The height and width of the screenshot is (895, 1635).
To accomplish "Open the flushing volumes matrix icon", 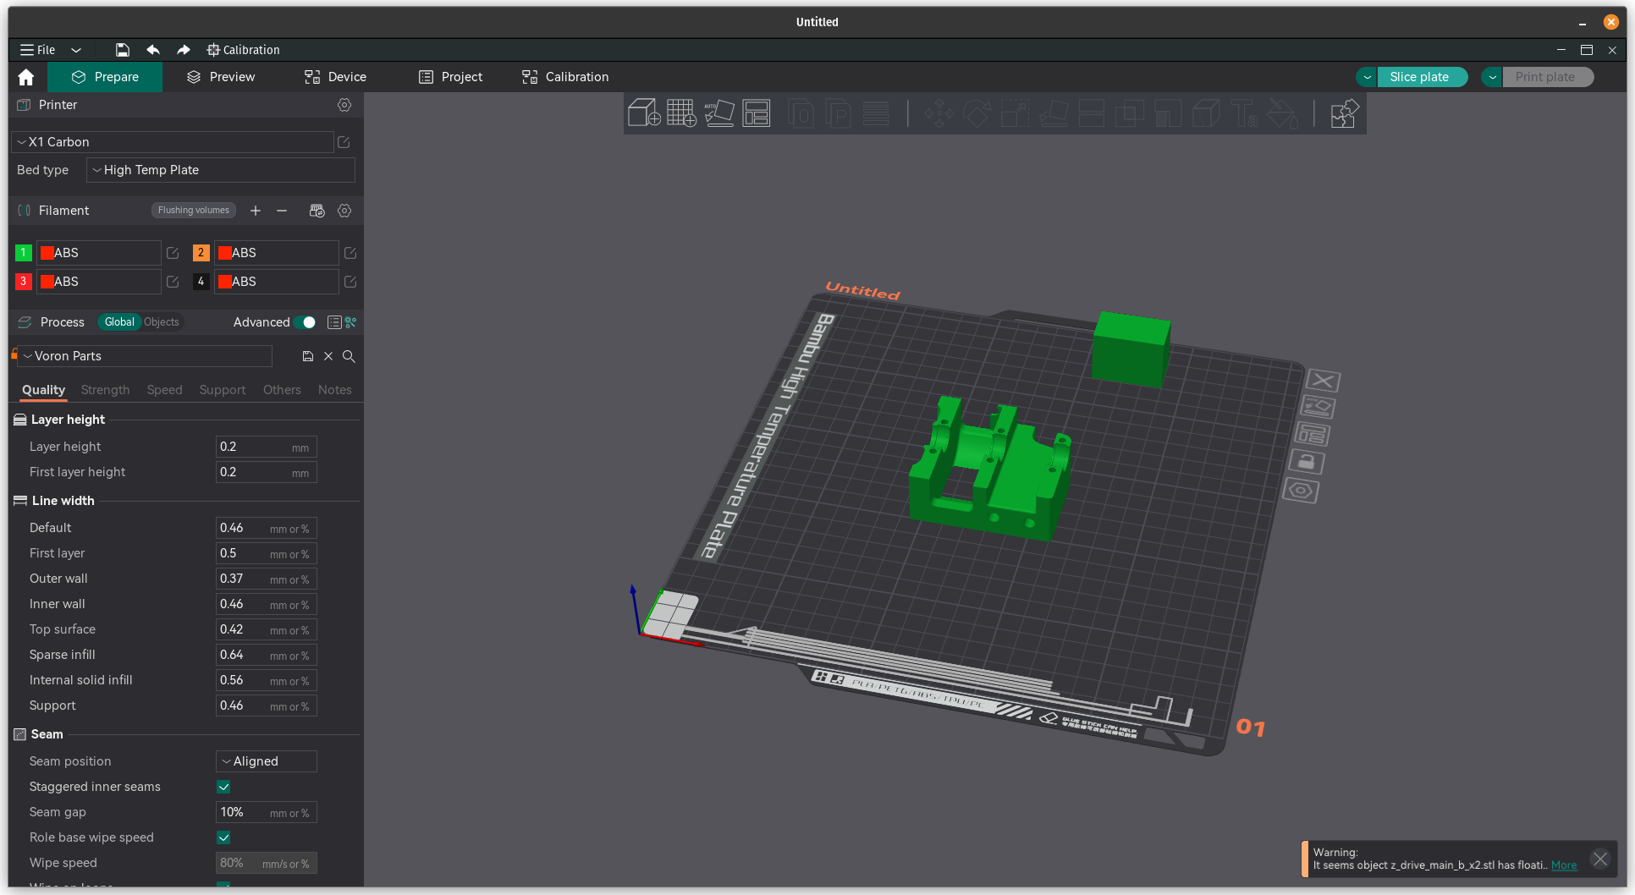I will pos(317,210).
